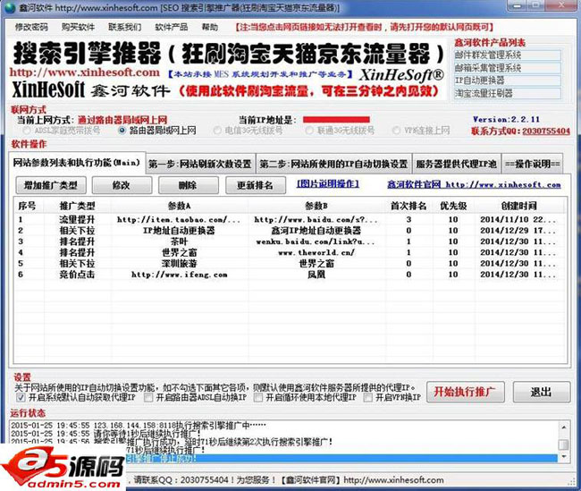Switch to 第一步:网站刷新次数设置 tab
581x491 pixels.
tap(200, 164)
